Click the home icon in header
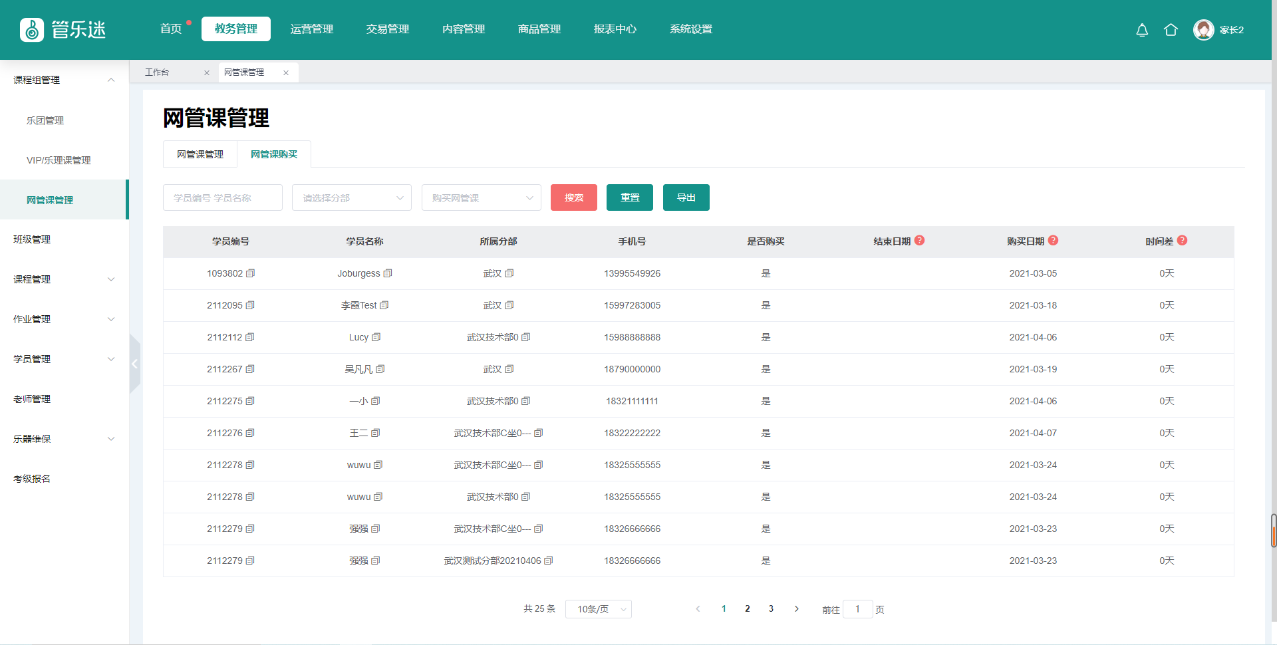Viewport: 1277px width, 645px height. [x=1171, y=30]
